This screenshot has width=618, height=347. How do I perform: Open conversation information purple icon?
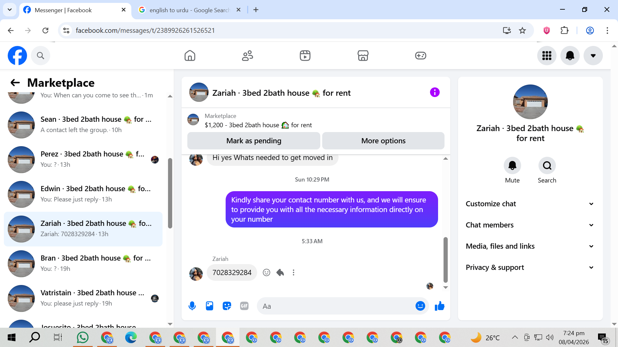[x=435, y=93]
